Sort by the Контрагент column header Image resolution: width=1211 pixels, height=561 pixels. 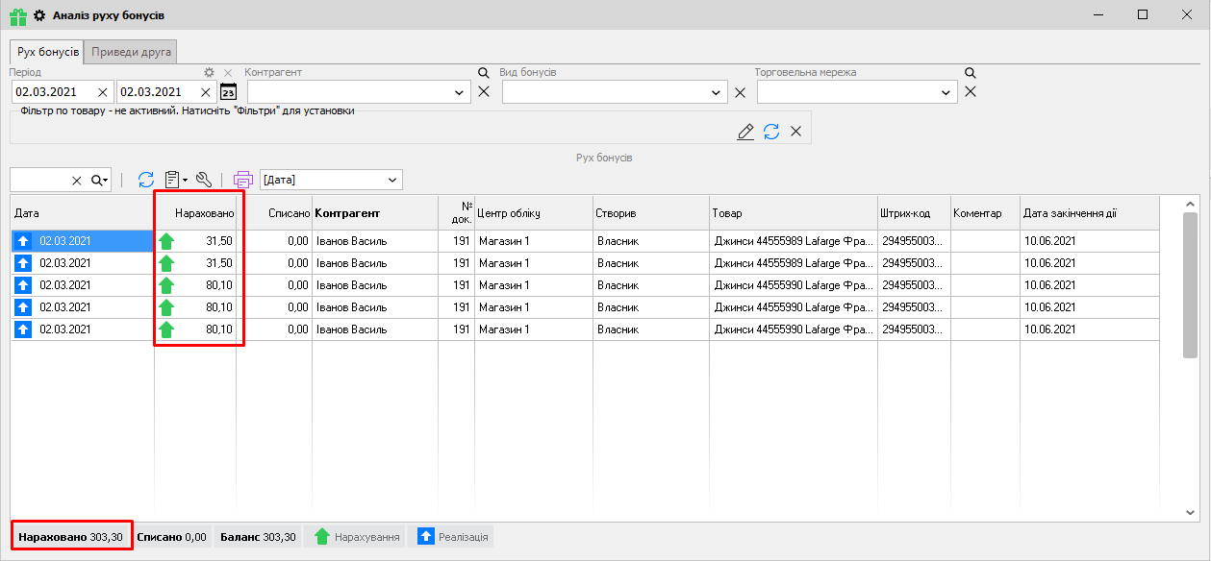(x=347, y=213)
